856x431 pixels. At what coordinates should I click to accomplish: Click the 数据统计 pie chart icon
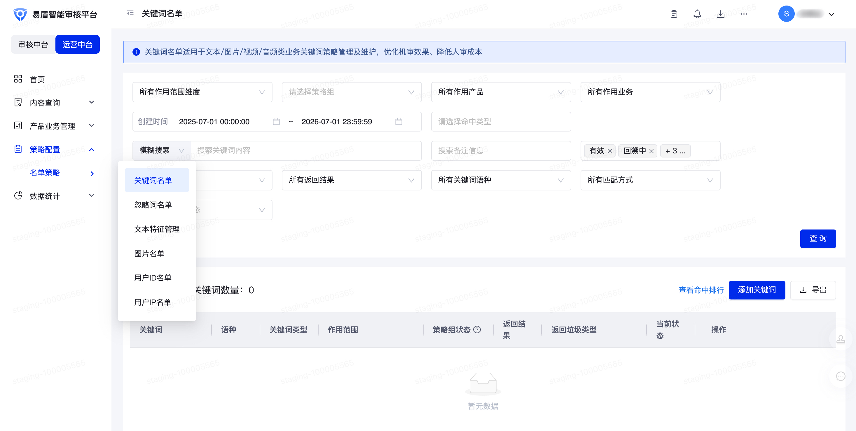click(x=18, y=196)
